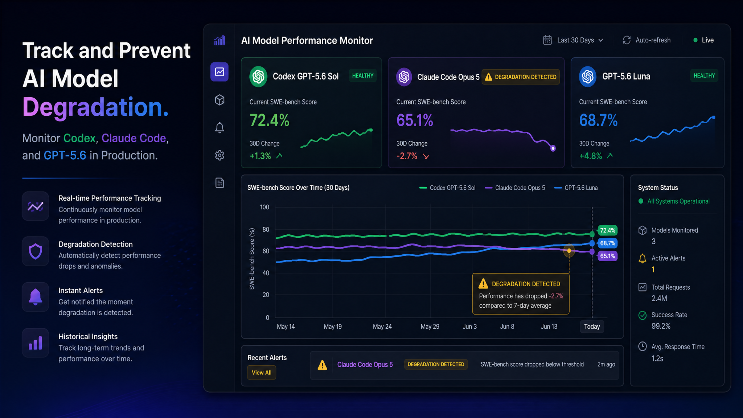The image size is (743, 418).
Task: Open the models cube sidebar icon
Action: coord(219,100)
